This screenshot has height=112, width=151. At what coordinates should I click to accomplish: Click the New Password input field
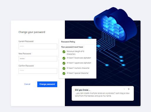click(x=38, y=59)
